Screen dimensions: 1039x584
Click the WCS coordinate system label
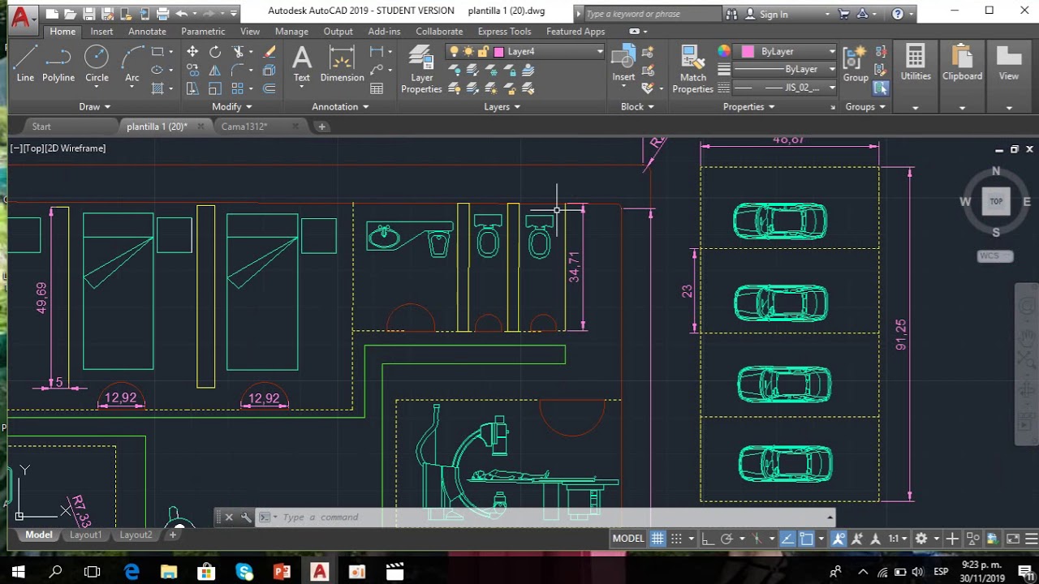[x=995, y=256]
